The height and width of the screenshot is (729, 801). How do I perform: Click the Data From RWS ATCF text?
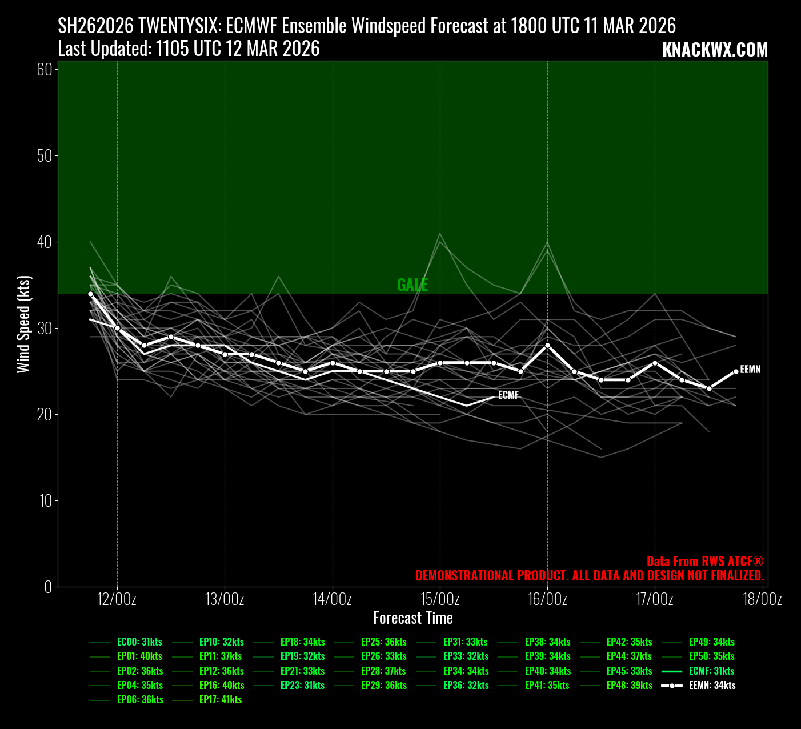(x=704, y=561)
